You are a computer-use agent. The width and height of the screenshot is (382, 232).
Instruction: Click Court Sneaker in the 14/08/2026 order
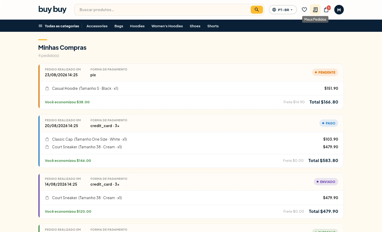click(64, 198)
